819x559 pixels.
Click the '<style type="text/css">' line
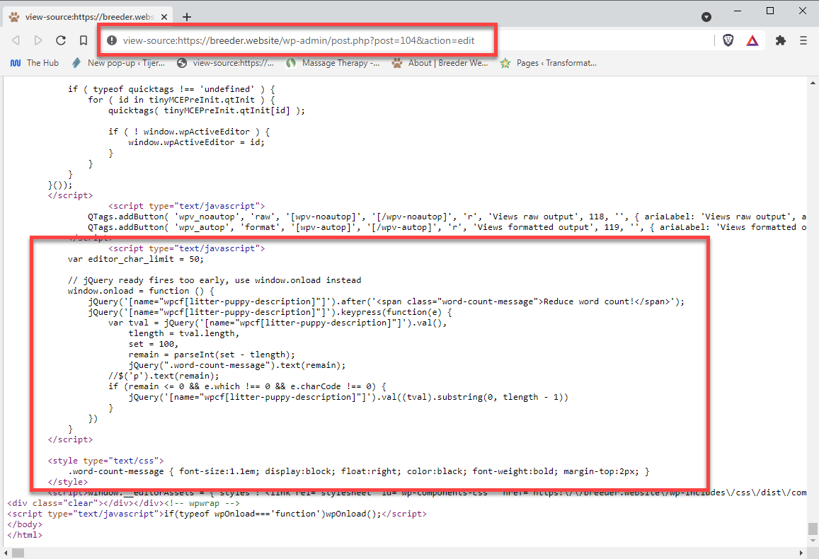(105, 461)
